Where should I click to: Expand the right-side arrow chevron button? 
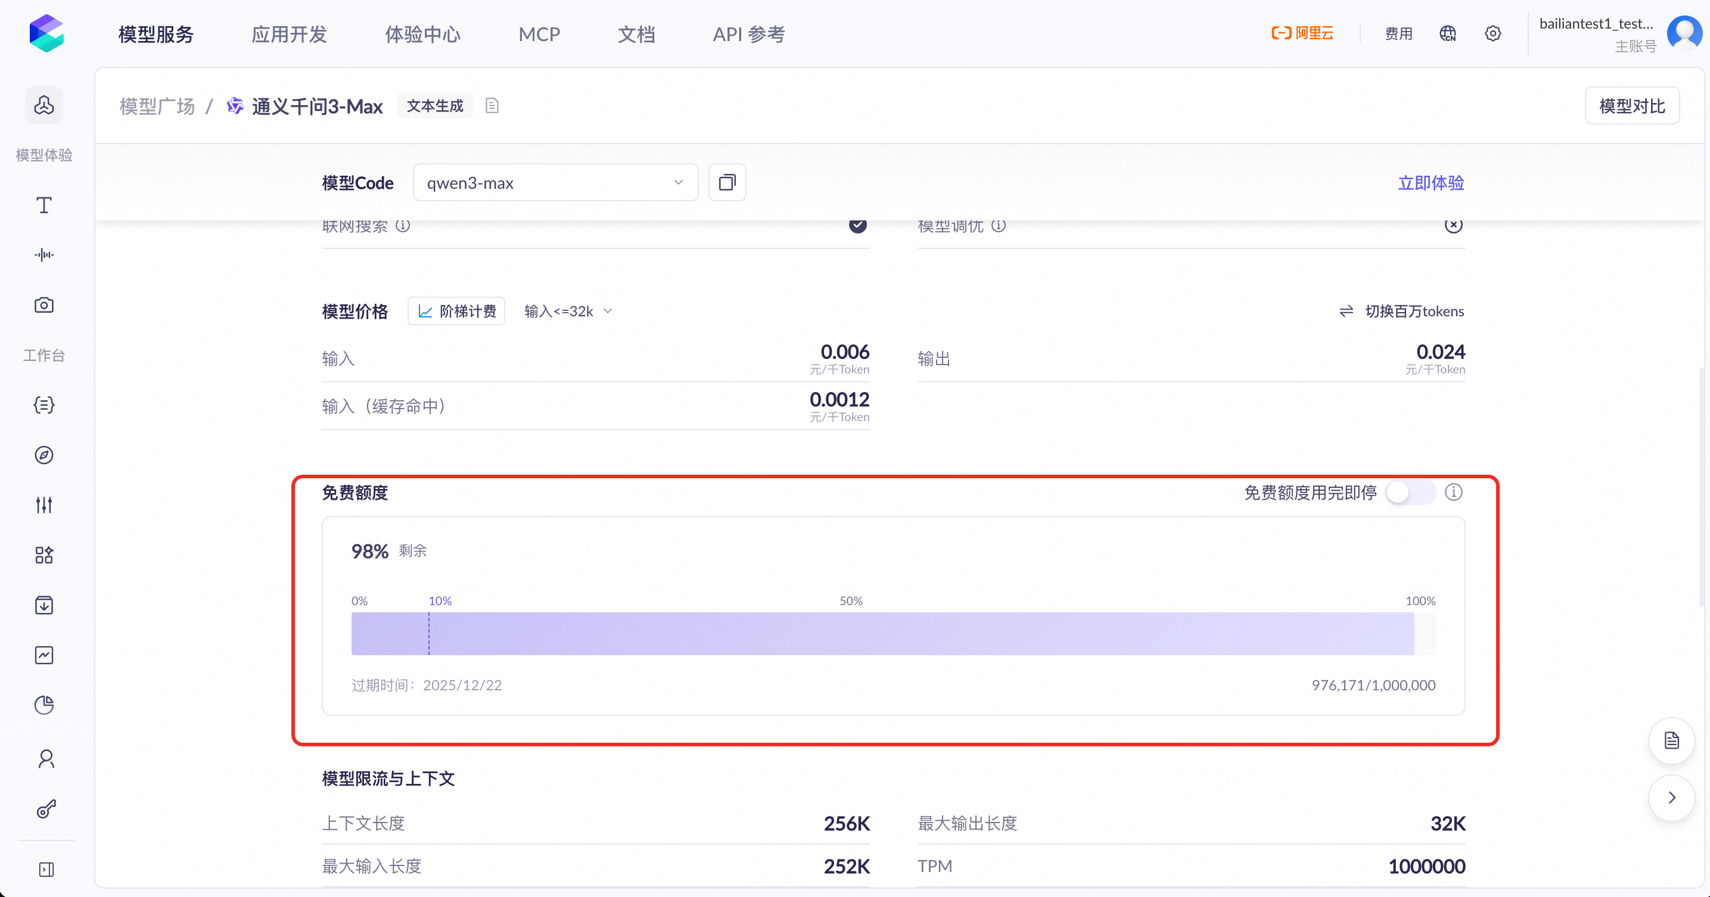[1671, 798]
